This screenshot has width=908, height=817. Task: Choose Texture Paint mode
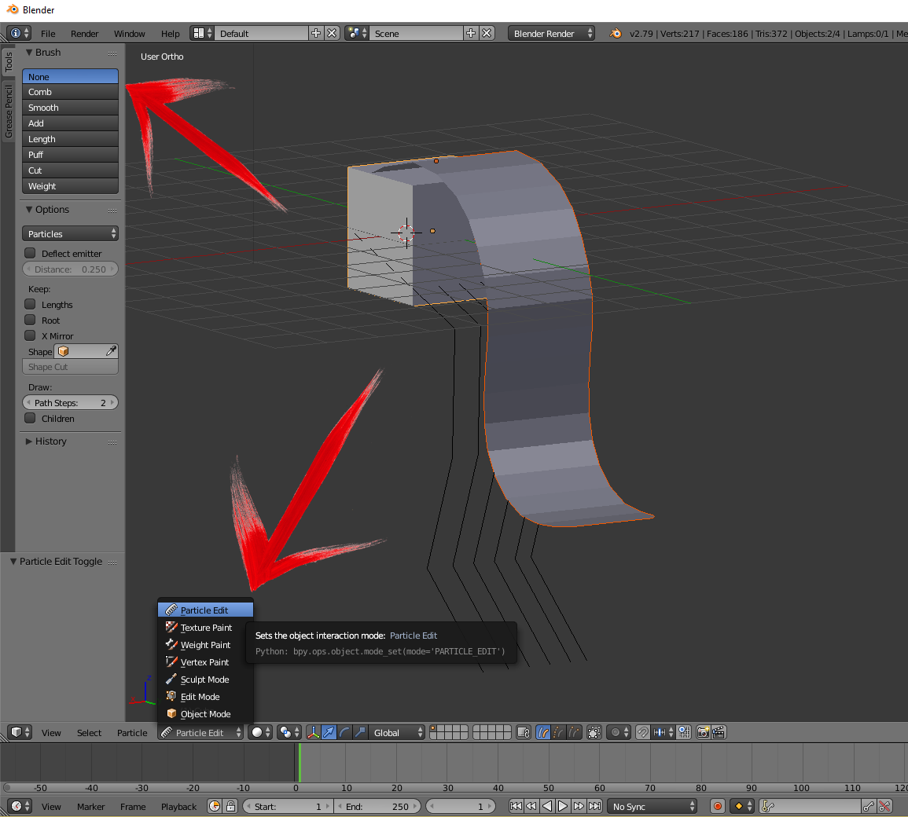click(205, 627)
